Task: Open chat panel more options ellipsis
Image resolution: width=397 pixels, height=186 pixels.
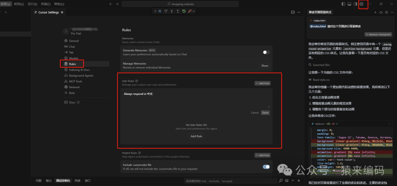Action: (x=392, y=12)
